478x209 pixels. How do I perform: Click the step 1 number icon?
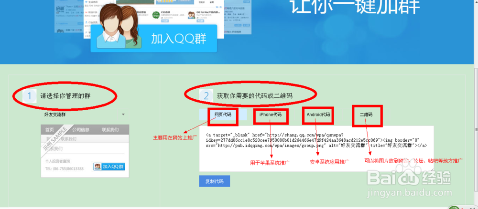point(30,96)
